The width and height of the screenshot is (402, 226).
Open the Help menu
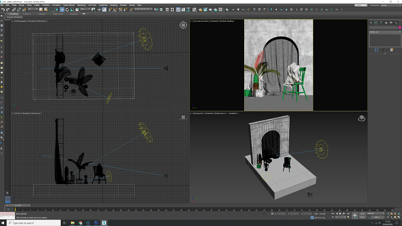coord(139,5)
